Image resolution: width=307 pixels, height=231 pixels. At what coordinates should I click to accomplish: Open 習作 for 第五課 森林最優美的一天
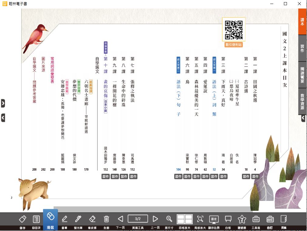click(196, 177)
